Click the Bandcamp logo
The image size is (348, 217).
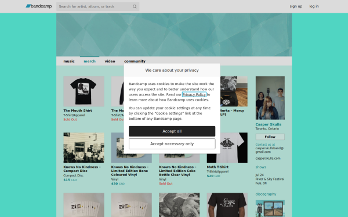(39, 6)
